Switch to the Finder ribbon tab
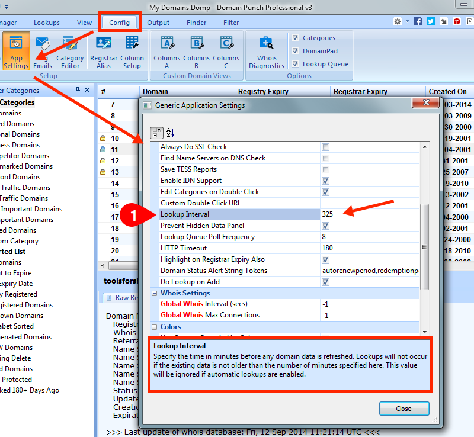 [x=197, y=23]
